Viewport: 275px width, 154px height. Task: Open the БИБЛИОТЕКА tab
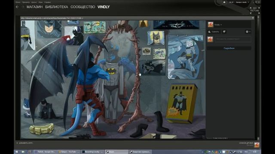56,7
